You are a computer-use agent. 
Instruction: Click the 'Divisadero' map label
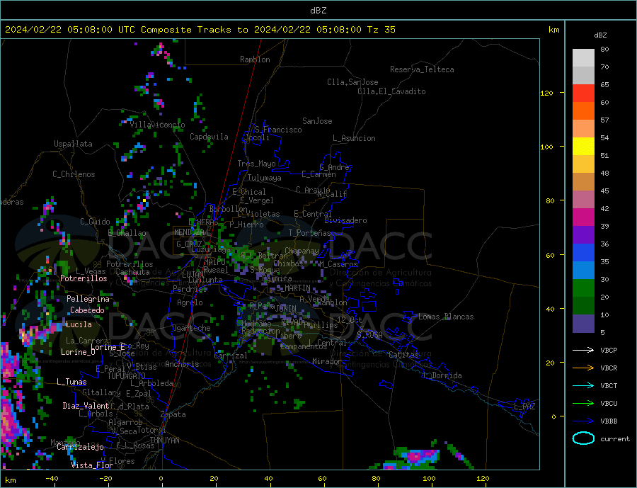point(345,220)
